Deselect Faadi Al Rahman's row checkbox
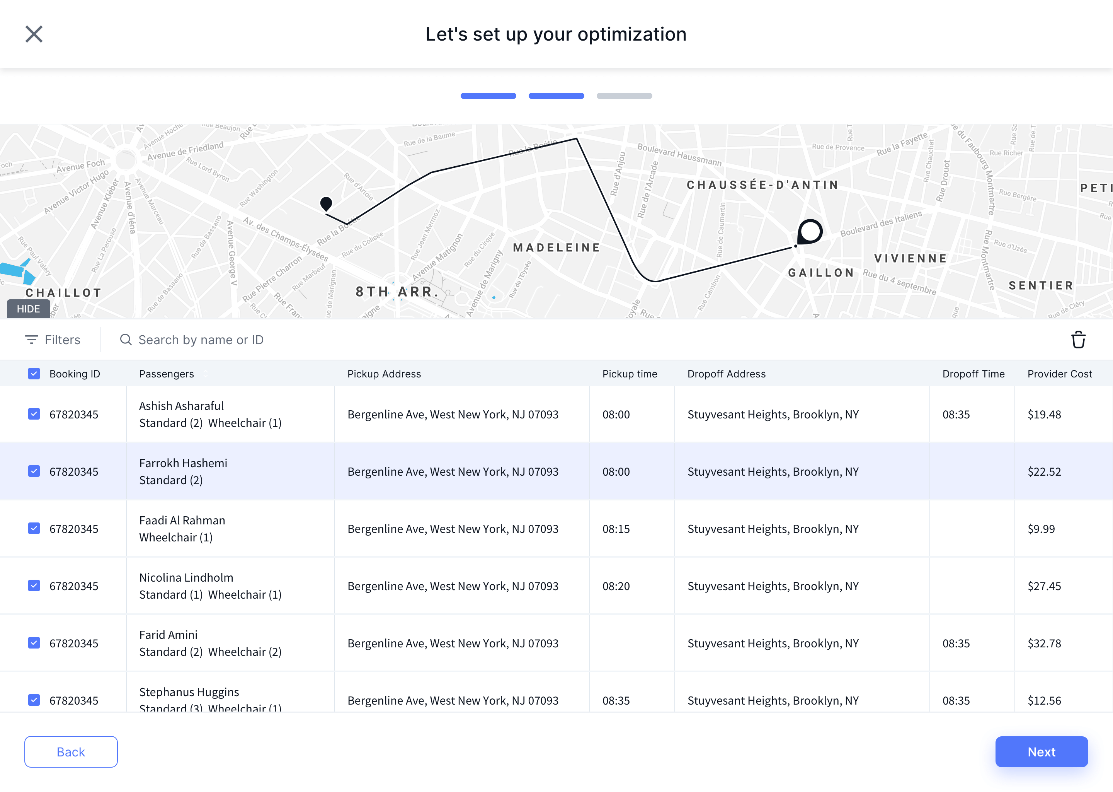Viewport: 1113px width, 792px height. tap(34, 528)
